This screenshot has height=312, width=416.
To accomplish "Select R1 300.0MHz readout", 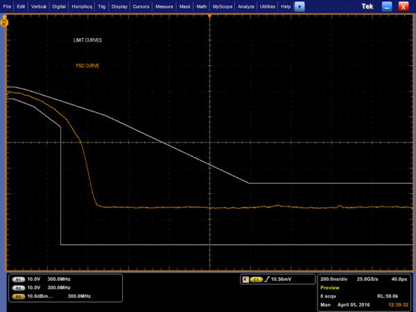I will pyautogui.click(x=59, y=279).
